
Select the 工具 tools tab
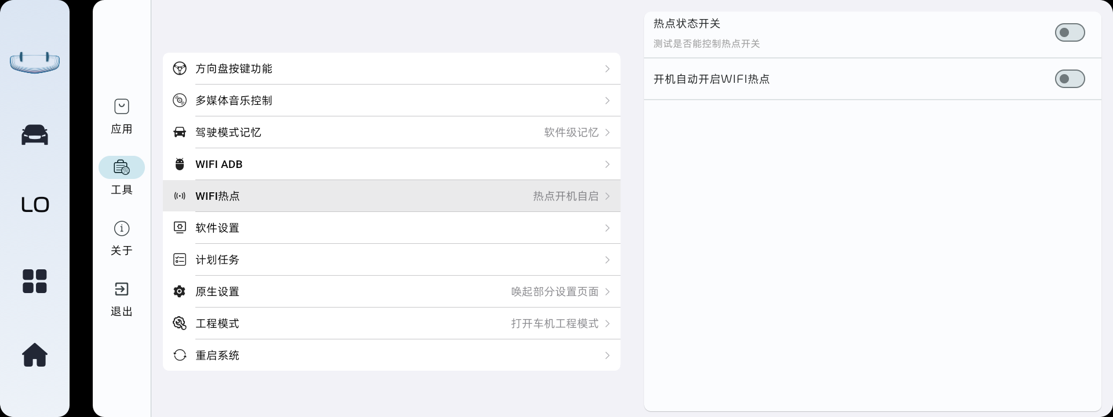tap(122, 177)
